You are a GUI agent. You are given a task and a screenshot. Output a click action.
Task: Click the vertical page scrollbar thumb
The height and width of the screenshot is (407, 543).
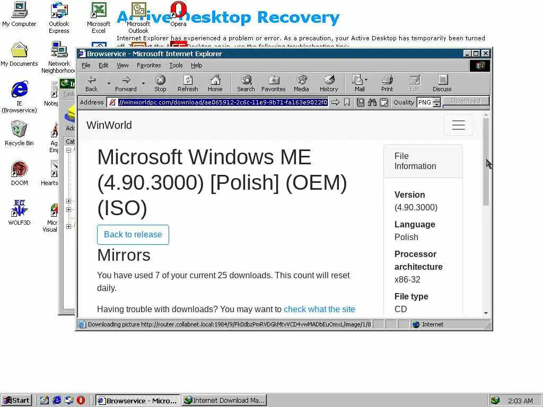click(486, 162)
